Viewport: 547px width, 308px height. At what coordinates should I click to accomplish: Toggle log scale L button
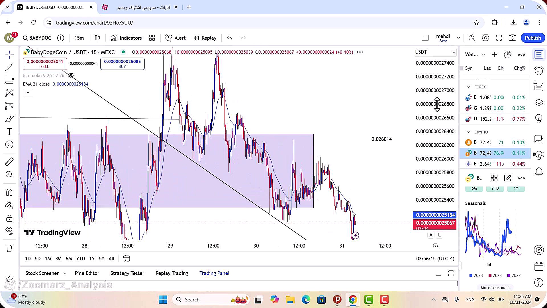tap(439, 235)
